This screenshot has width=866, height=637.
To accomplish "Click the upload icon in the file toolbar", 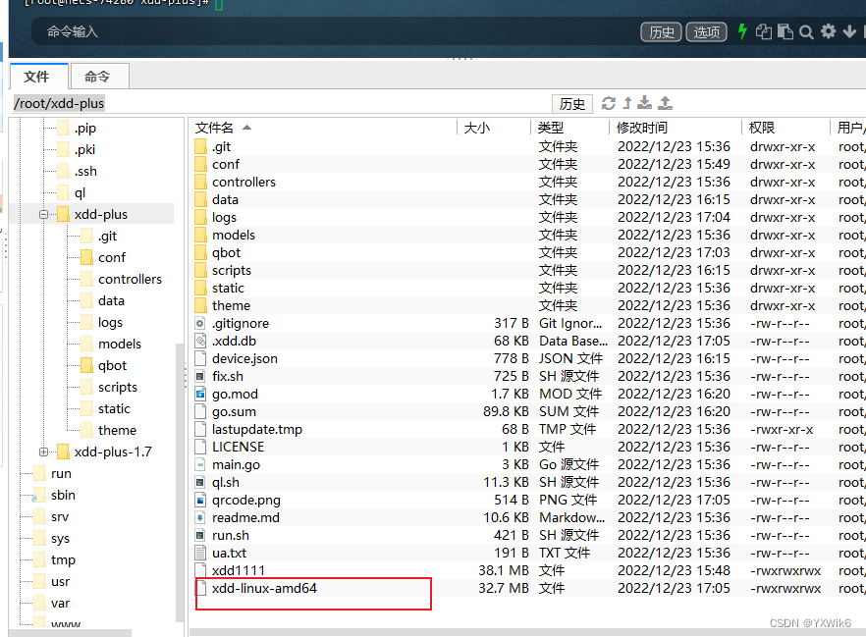I will [x=665, y=103].
